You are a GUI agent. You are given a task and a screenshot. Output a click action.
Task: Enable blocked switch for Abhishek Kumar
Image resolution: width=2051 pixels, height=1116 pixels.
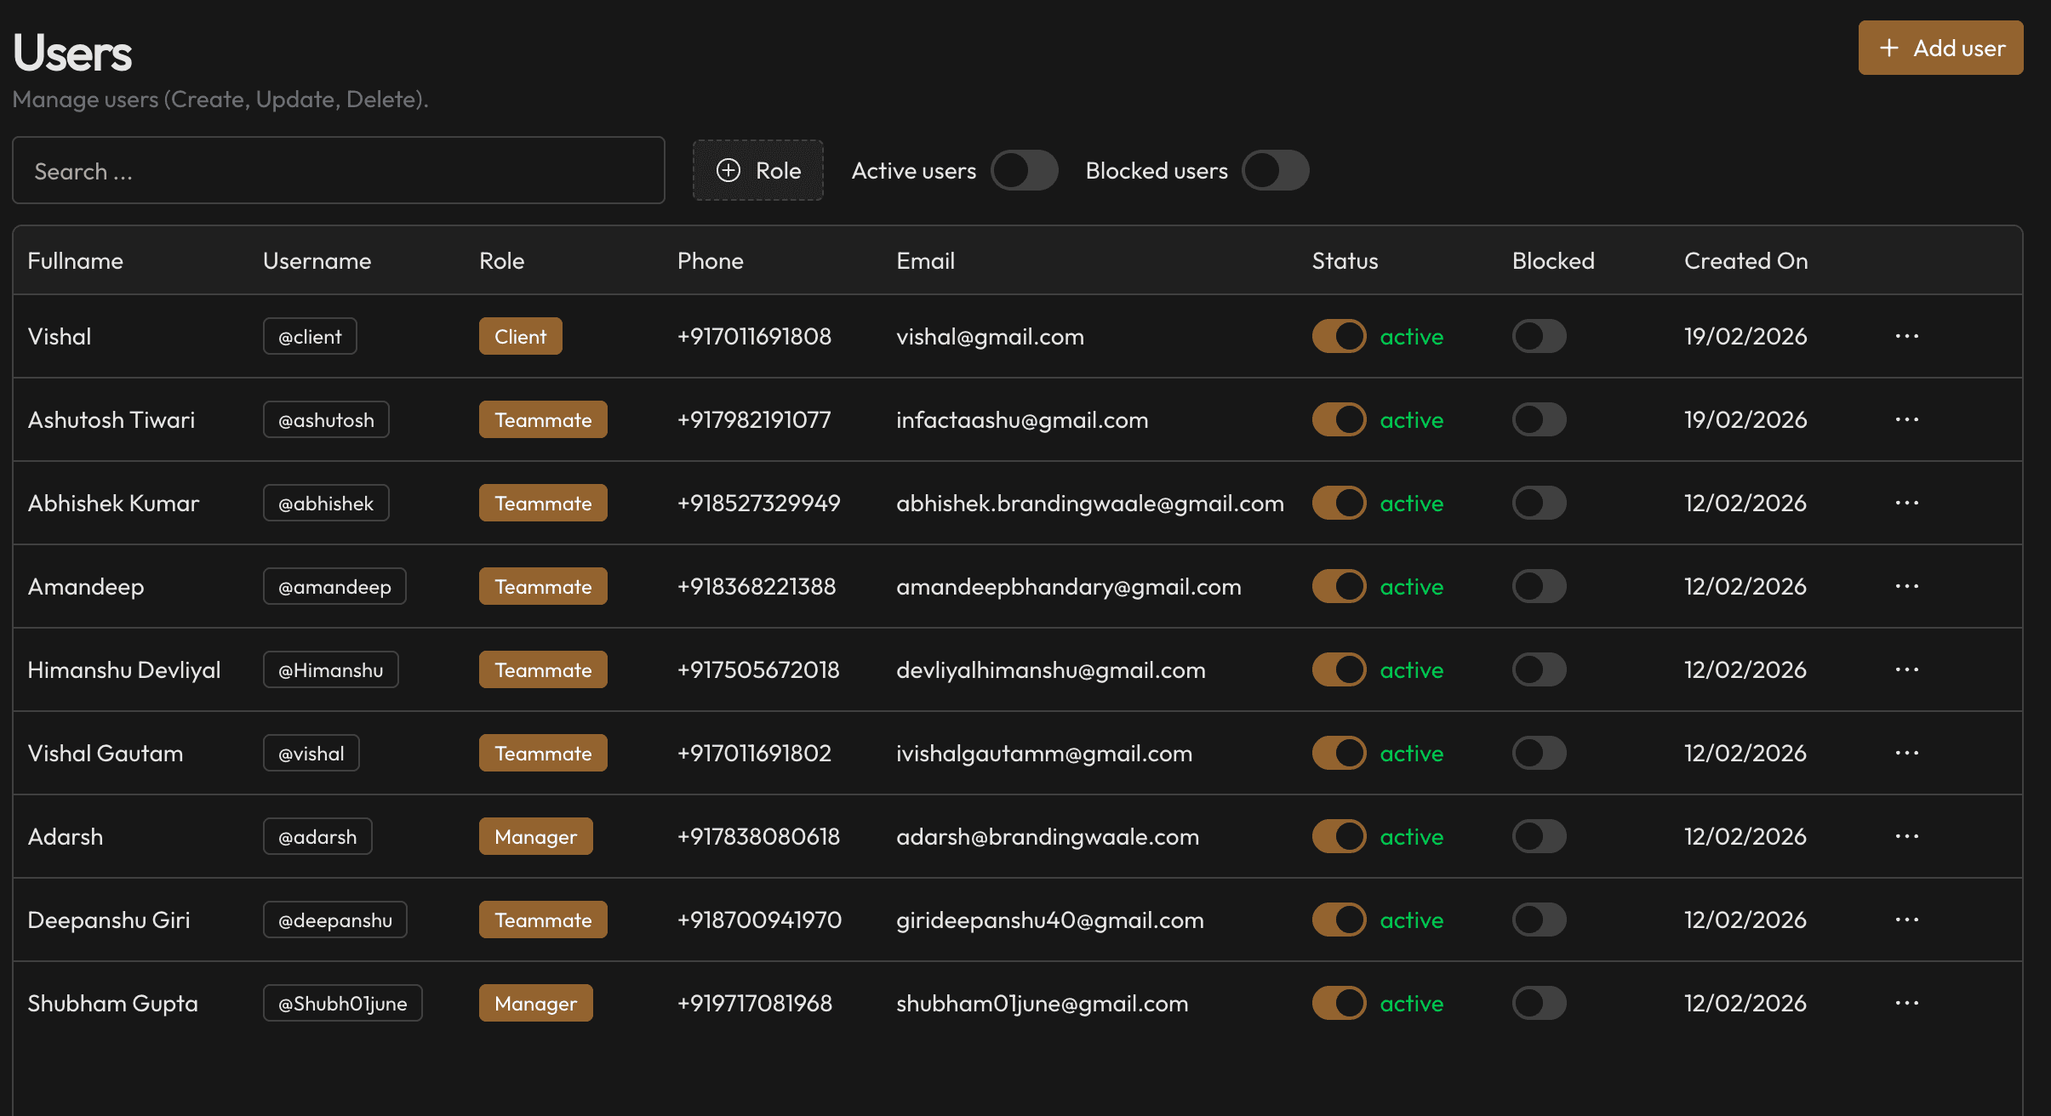(x=1539, y=503)
